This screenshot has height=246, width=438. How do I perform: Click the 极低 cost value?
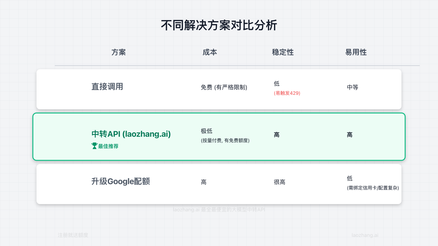click(x=207, y=131)
